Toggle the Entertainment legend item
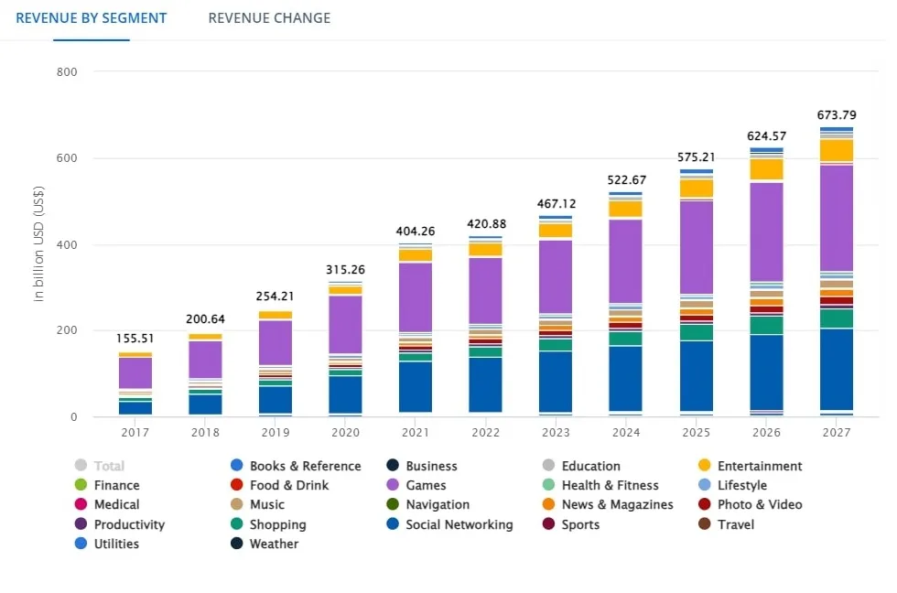 [x=750, y=466]
